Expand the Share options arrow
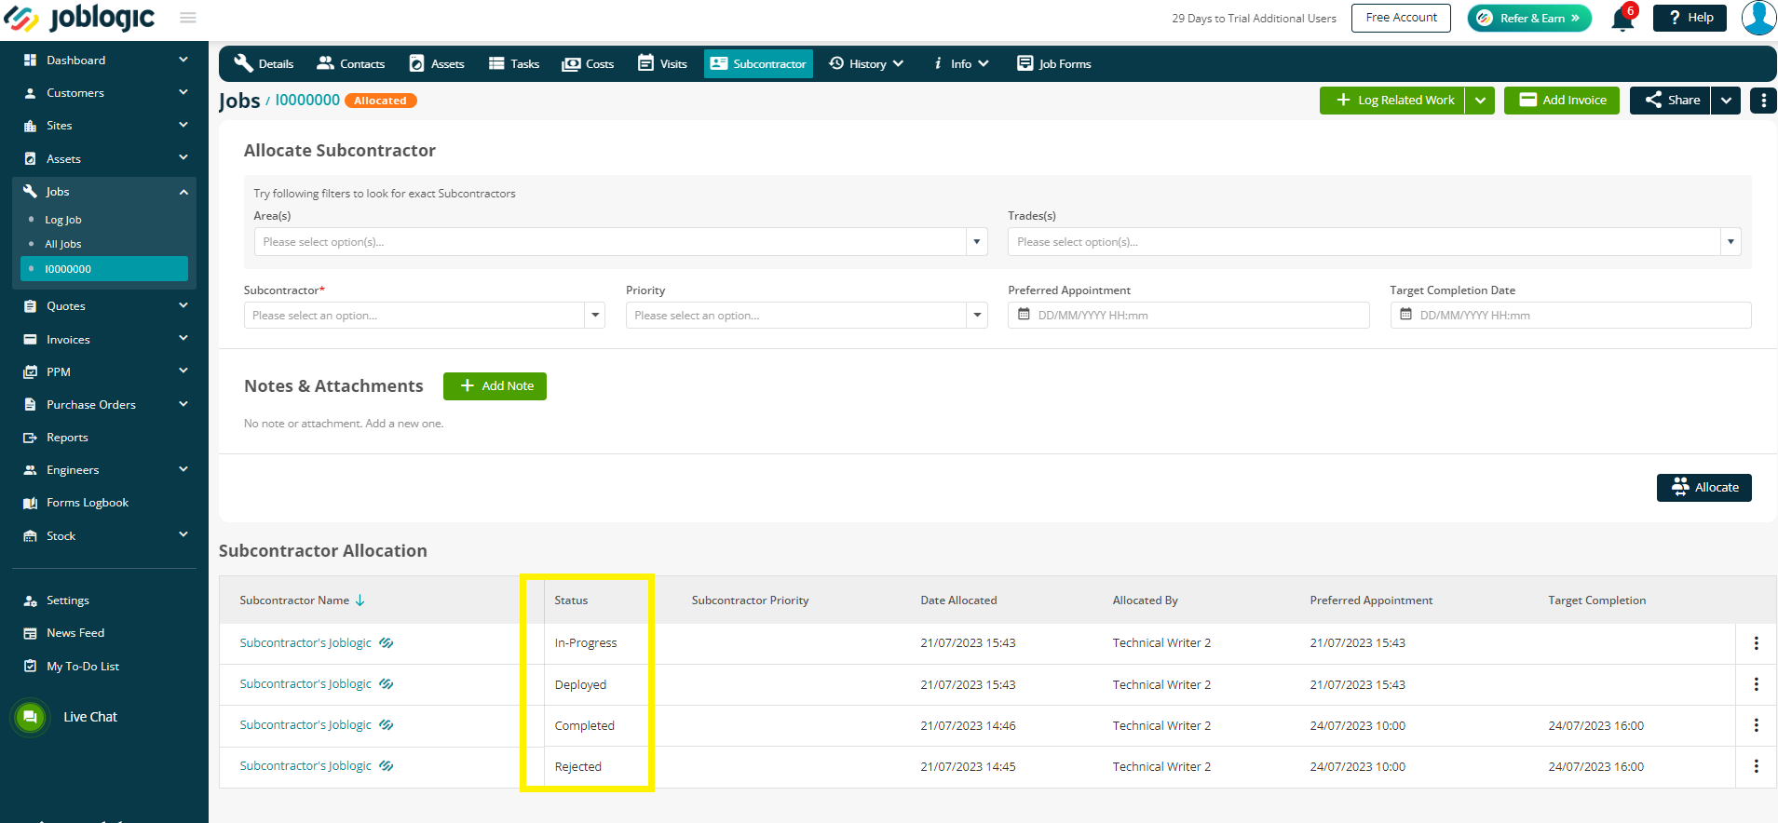This screenshot has width=1778, height=823. click(x=1726, y=101)
